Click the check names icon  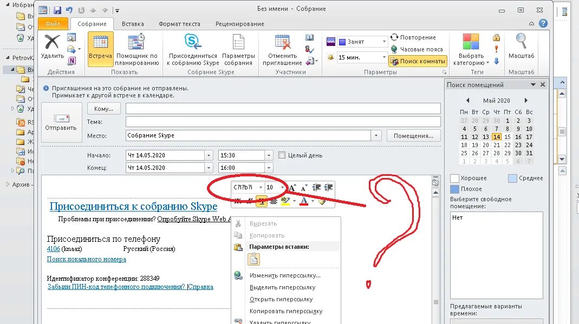(x=309, y=49)
